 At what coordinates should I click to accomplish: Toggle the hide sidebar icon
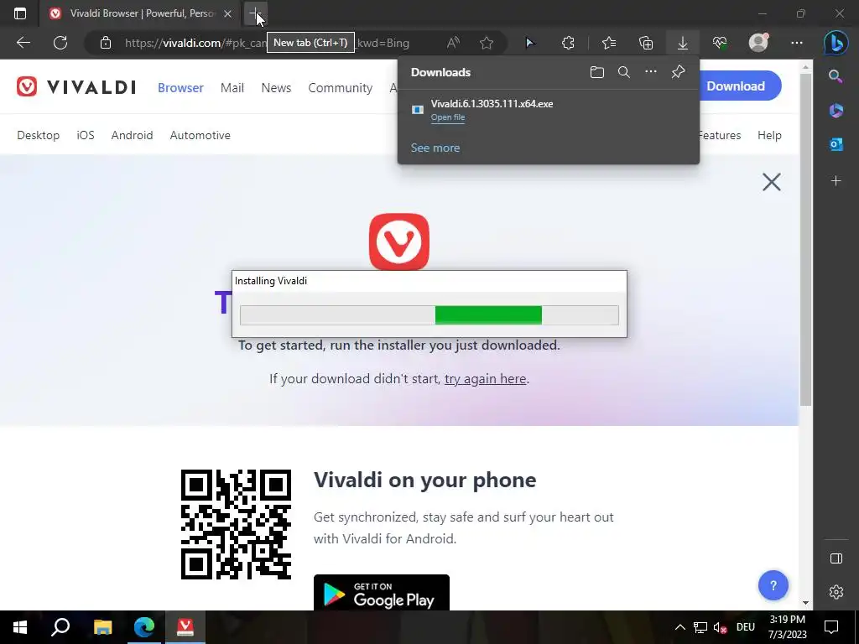836,558
